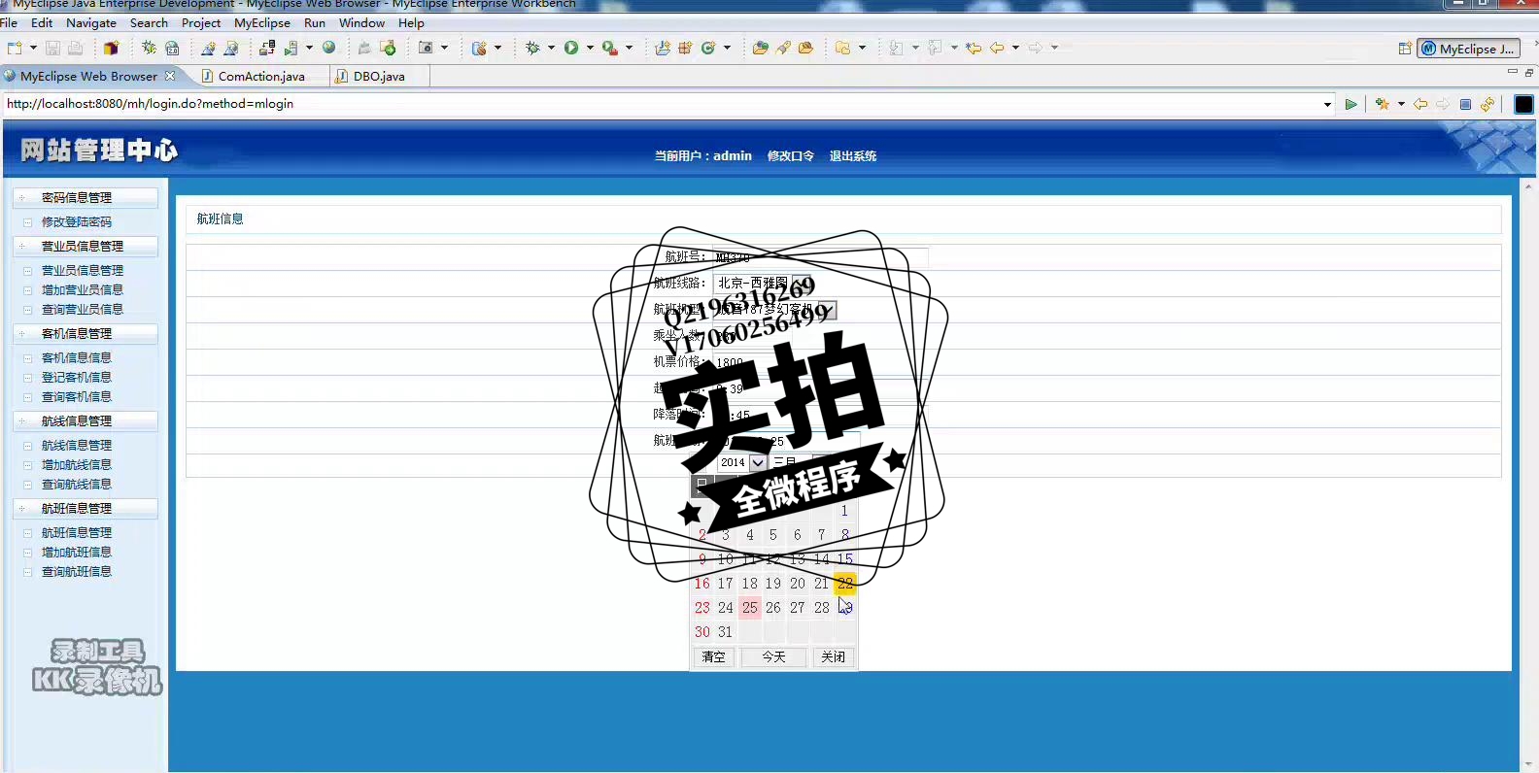
Task: Click the 退出系统 logout link
Action: click(853, 155)
